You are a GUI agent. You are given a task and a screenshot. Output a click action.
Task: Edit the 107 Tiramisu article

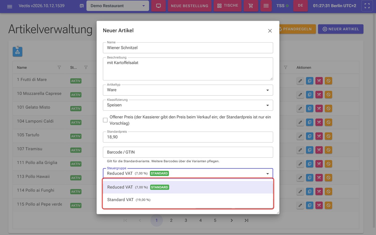click(x=300, y=150)
